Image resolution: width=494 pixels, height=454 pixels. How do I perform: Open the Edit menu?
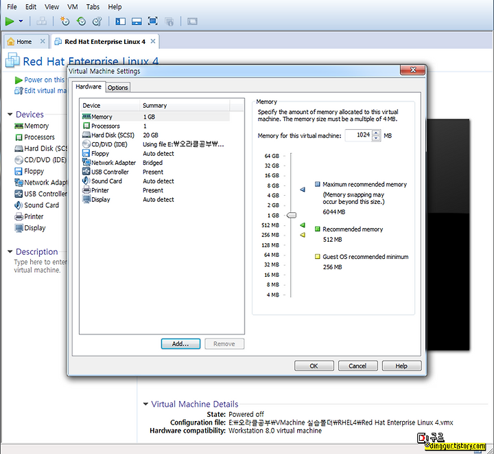(31, 7)
